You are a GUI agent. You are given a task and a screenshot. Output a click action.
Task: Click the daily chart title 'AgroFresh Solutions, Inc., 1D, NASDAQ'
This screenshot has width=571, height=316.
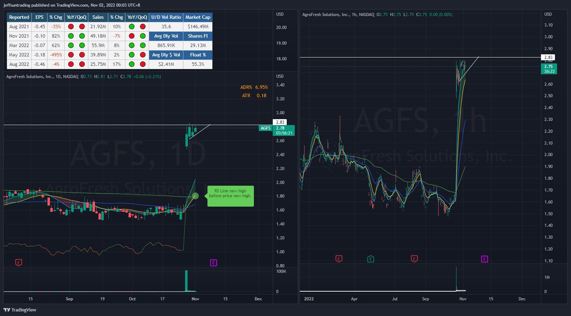pyautogui.click(x=42, y=77)
